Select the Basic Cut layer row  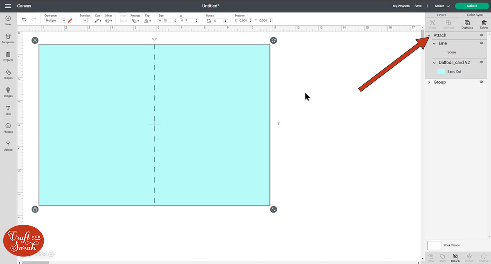pos(456,72)
